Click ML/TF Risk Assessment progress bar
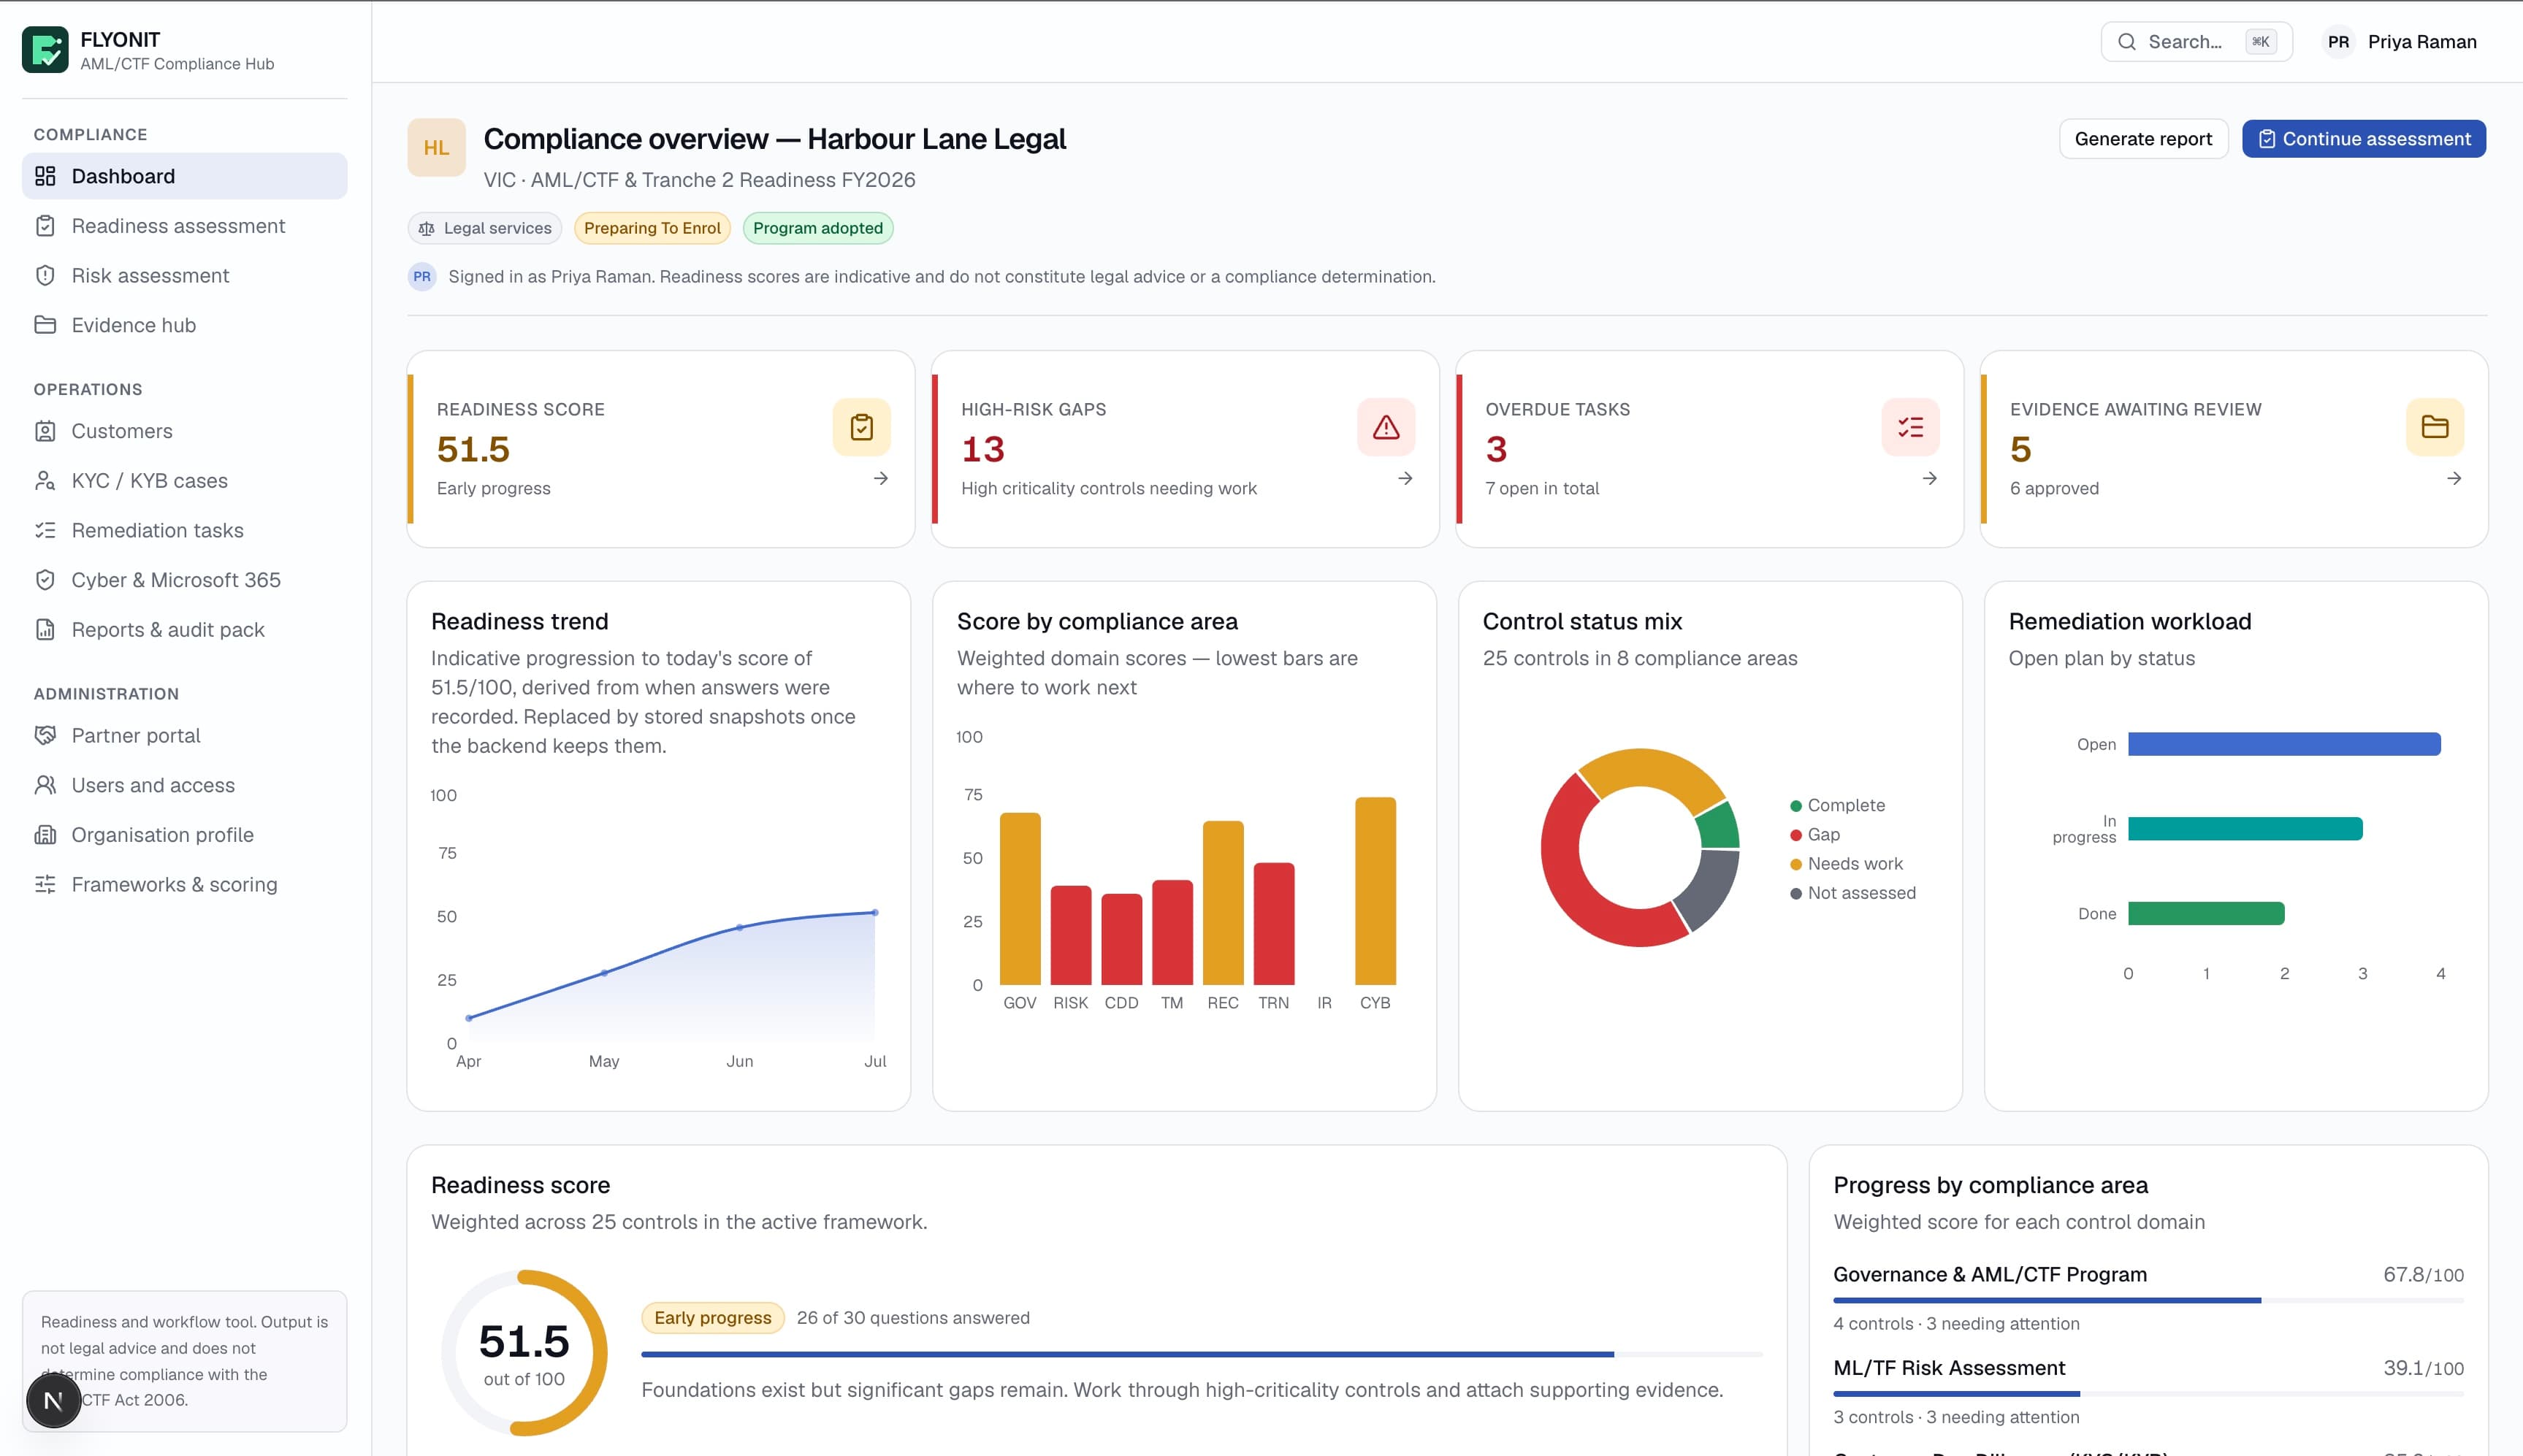 (2148, 1393)
